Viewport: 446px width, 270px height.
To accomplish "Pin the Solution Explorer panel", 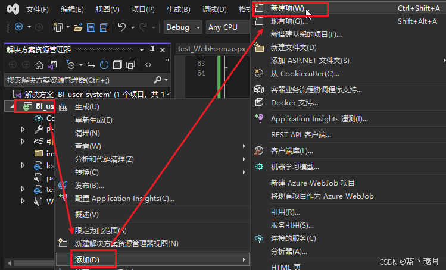I will click(152, 50).
